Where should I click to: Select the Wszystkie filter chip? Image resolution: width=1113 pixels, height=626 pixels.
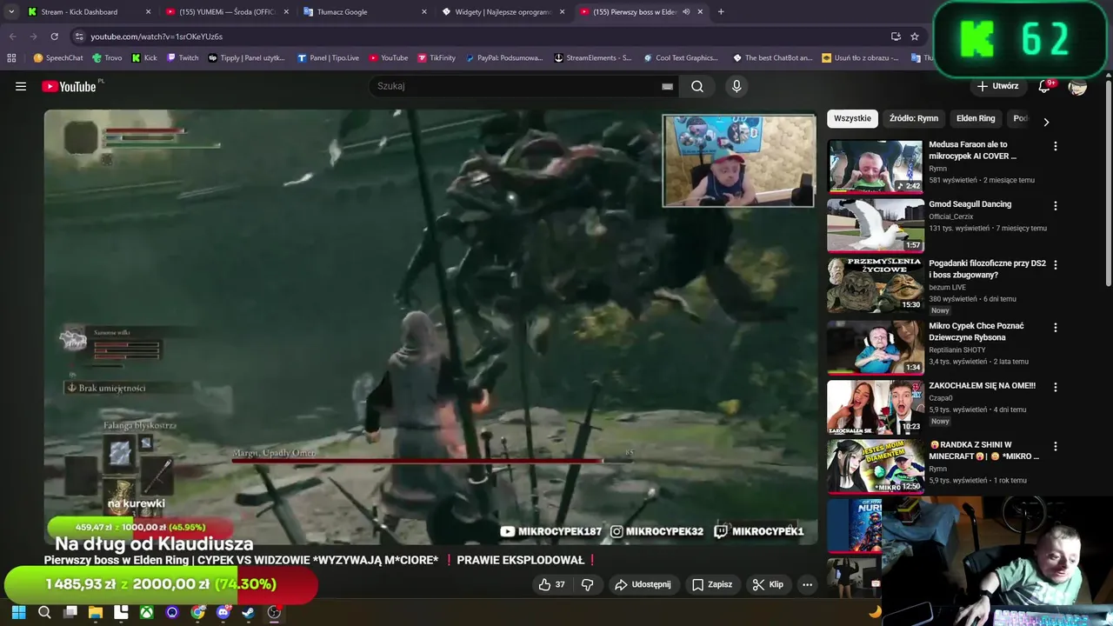pos(852,118)
